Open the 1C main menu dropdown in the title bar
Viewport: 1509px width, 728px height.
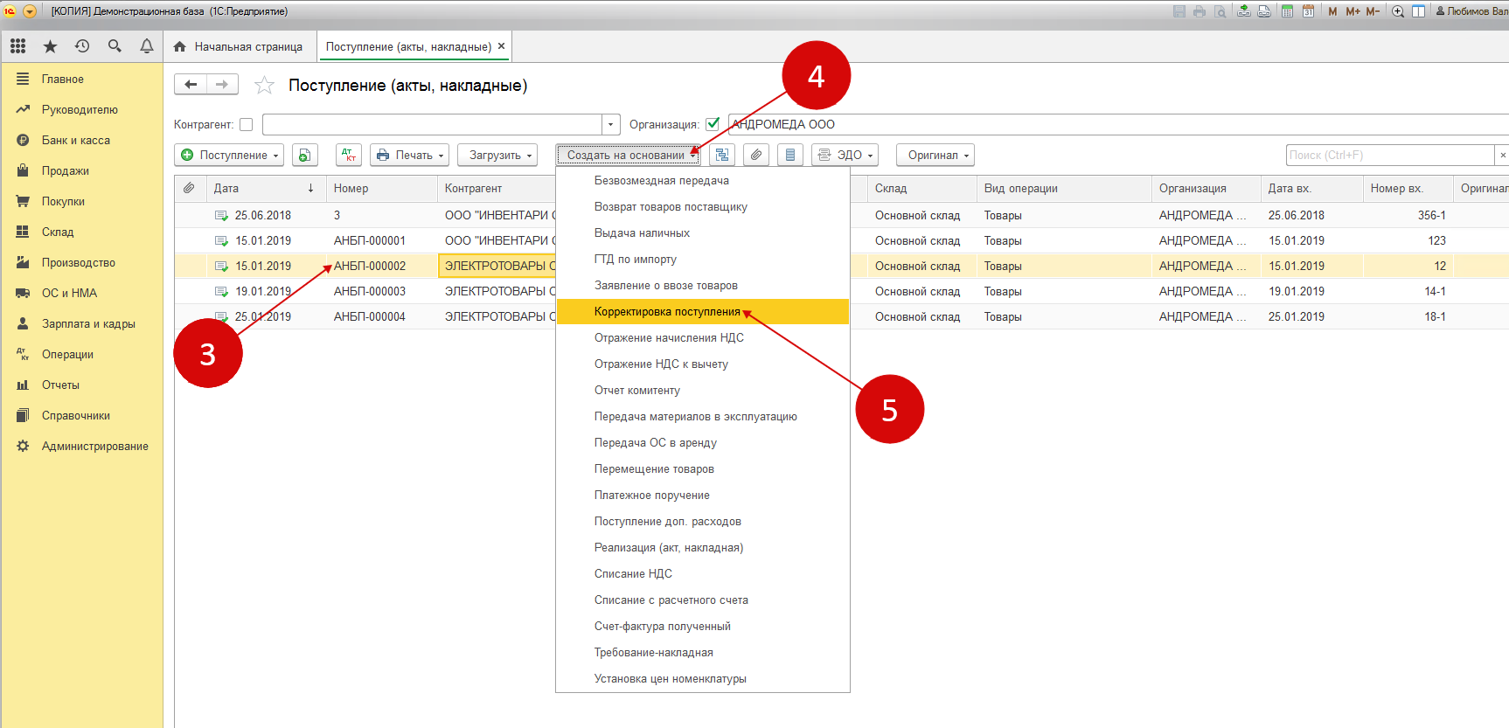click(x=30, y=11)
